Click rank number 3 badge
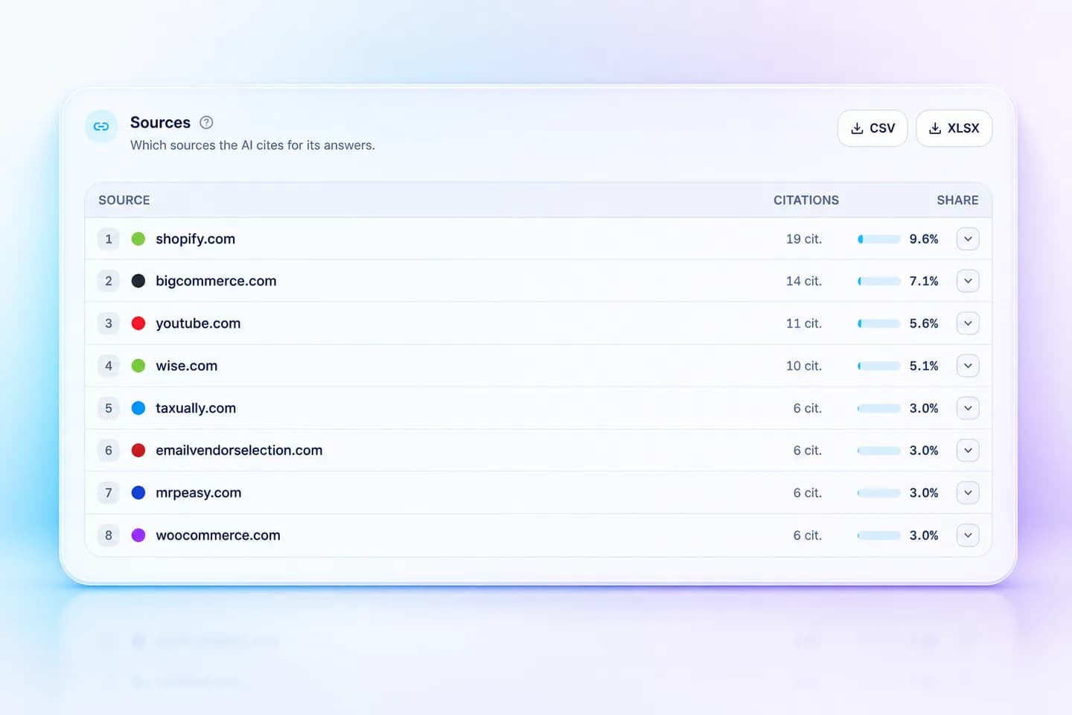Screen dimensions: 1072x715 click(x=109, y=323)
